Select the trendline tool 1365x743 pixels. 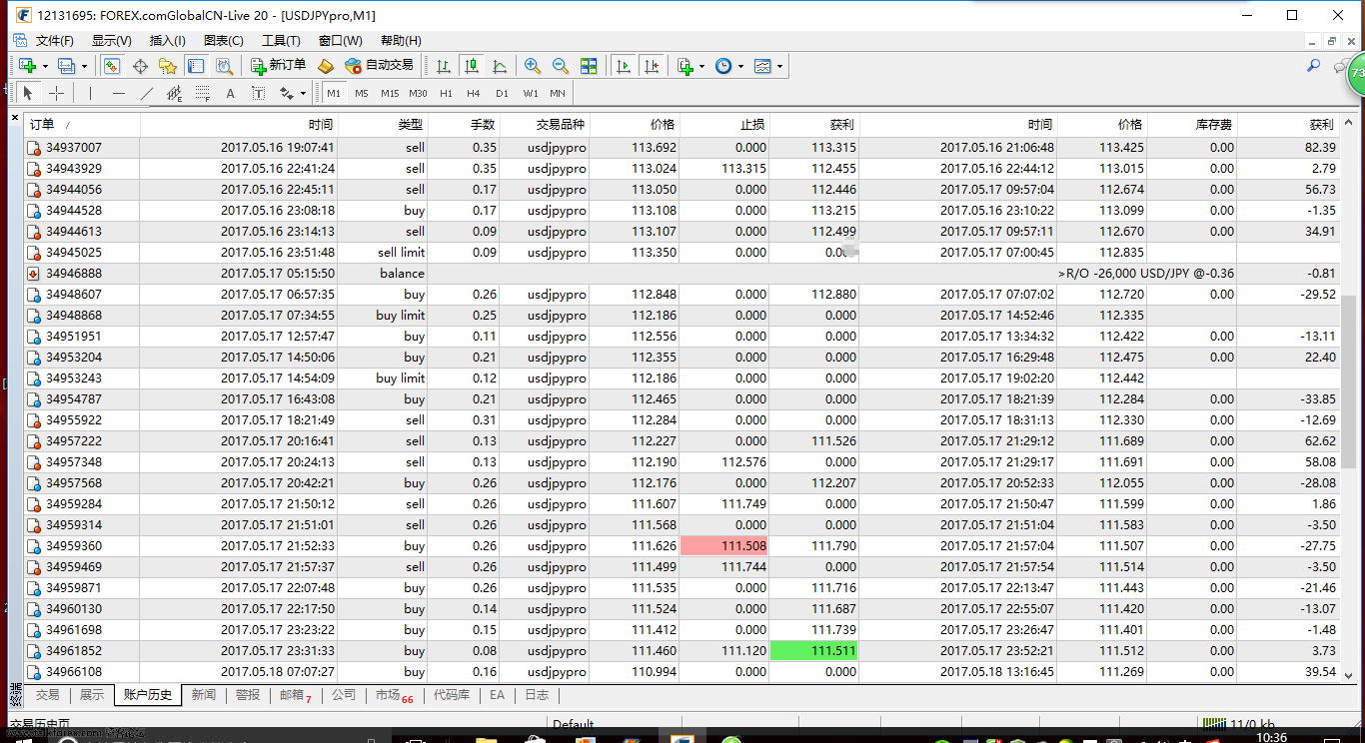pos(147,93)
